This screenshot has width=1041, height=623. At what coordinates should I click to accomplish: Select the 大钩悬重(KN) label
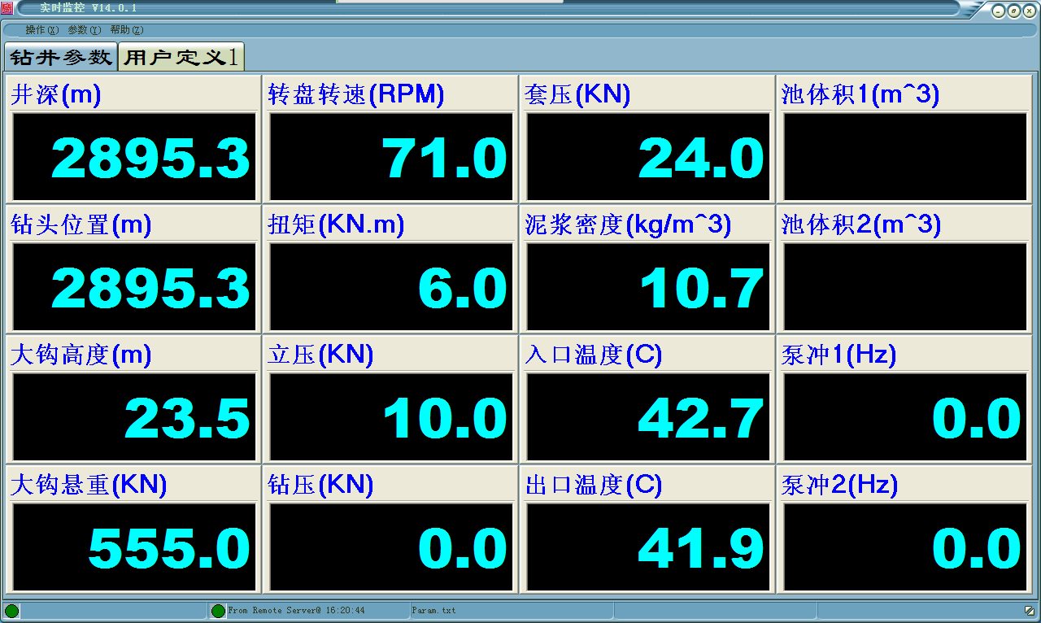click(x=89, y=486)
